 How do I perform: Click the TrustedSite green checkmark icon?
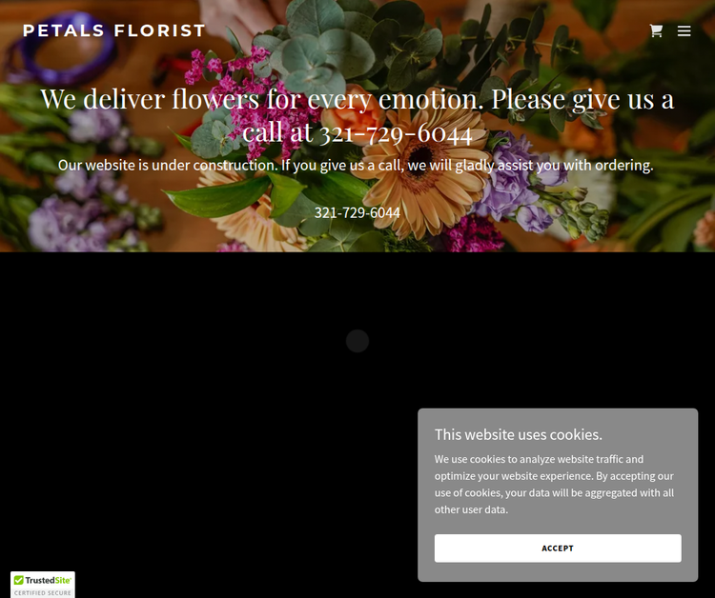coord(19,580)
